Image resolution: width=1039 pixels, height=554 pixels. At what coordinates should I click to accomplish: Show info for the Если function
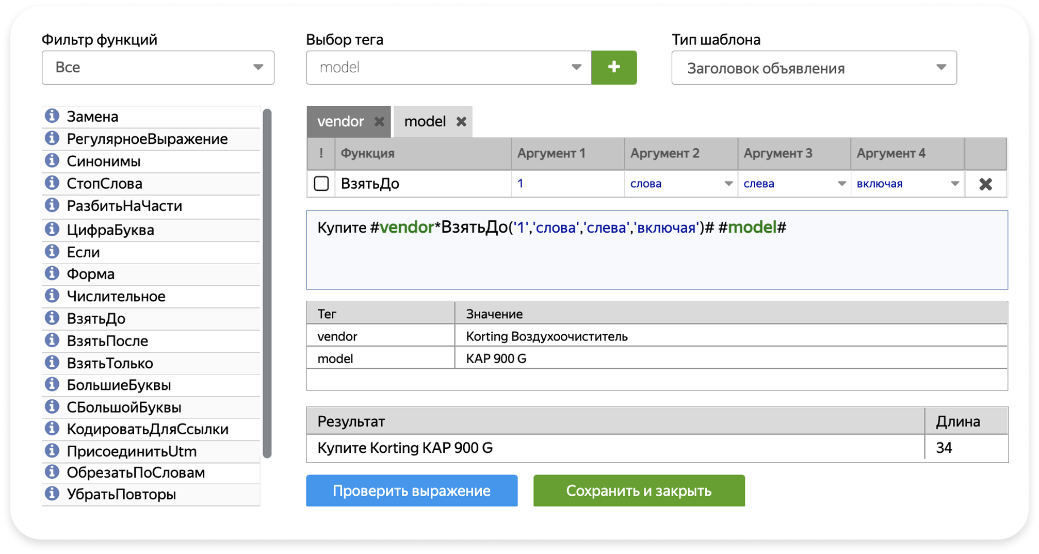click(52, 252)
